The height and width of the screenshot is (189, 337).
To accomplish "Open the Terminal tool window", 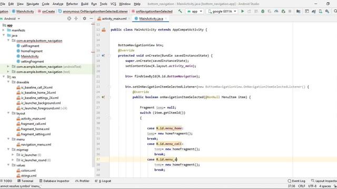I will point(25,181).
